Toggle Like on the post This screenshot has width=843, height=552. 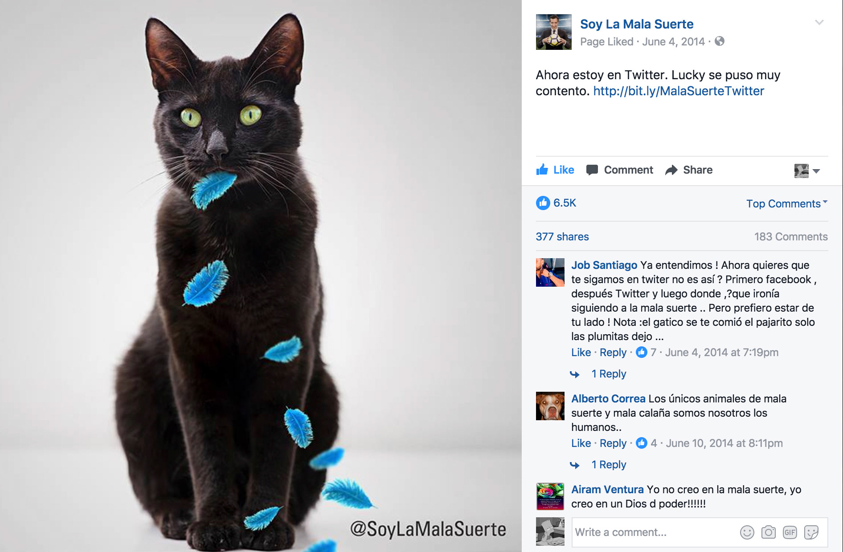(555, 170)
